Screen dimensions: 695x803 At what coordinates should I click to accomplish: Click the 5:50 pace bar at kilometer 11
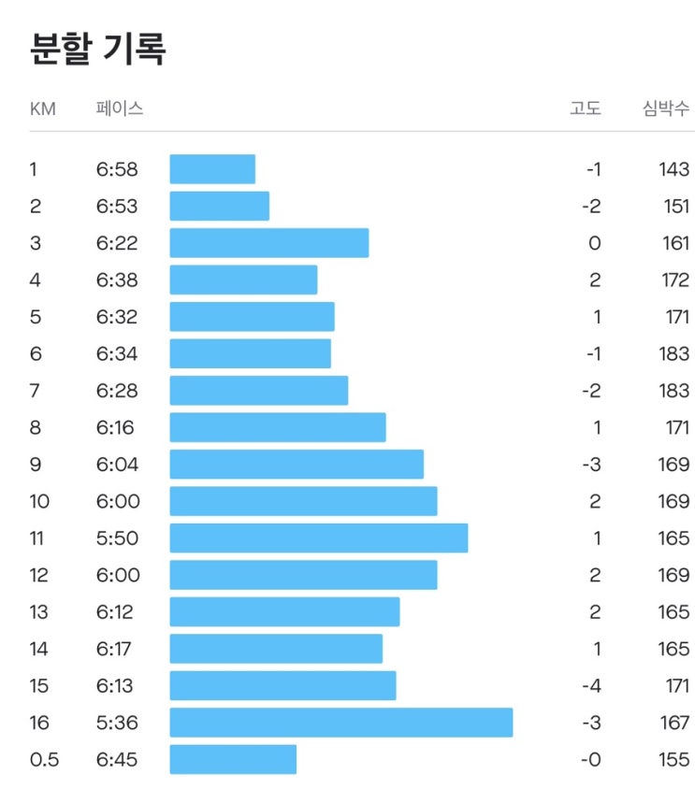coord(319,538)
